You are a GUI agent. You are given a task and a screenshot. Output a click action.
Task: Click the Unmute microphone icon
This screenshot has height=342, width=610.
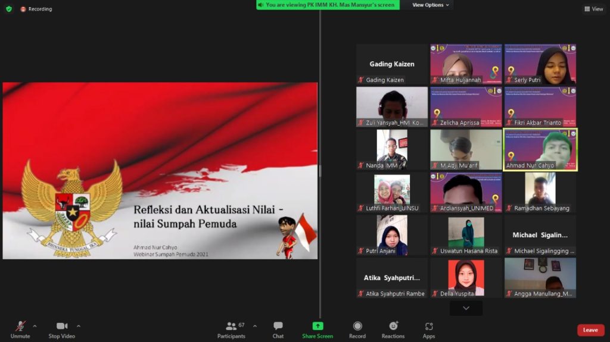click(20, 326)
